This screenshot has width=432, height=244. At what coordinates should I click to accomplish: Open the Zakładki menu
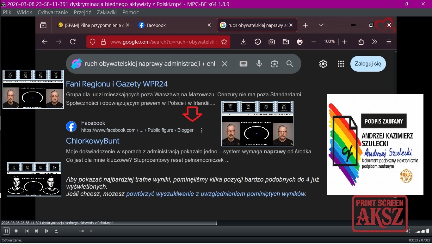(107, 12)
